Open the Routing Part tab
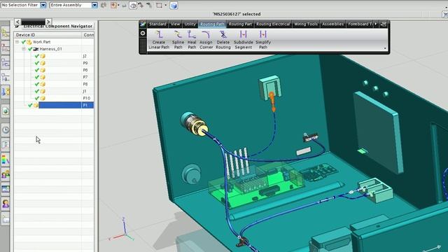Viewport: 448px width, 252px height. 240,24
